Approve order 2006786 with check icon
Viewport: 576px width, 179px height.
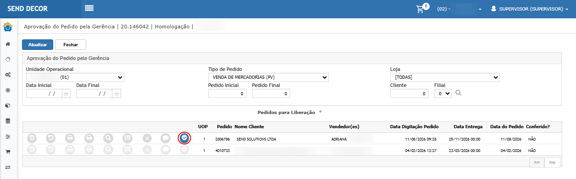[184, 138]
